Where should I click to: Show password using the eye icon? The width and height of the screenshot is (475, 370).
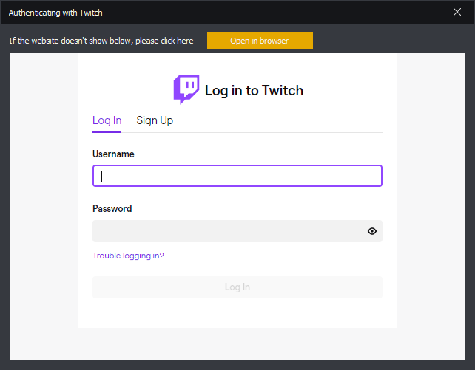point(372,231)
